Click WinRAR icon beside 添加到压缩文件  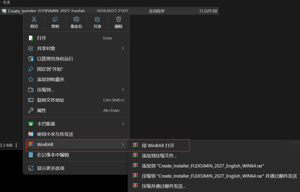[x=135, y=155]
